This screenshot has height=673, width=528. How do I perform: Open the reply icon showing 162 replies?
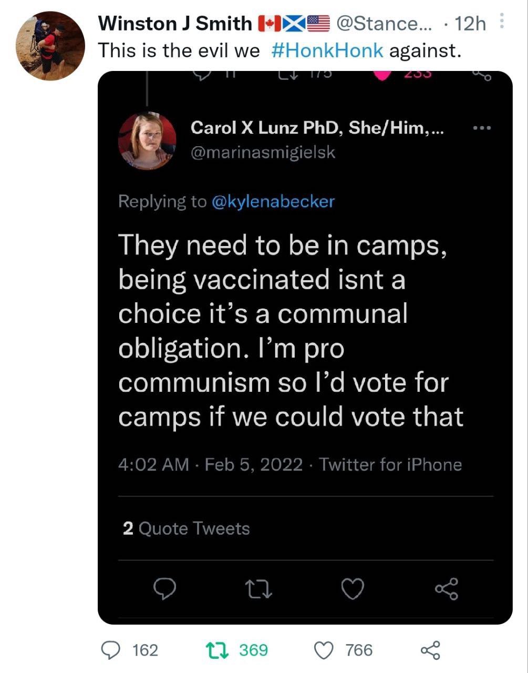[111, 650]
